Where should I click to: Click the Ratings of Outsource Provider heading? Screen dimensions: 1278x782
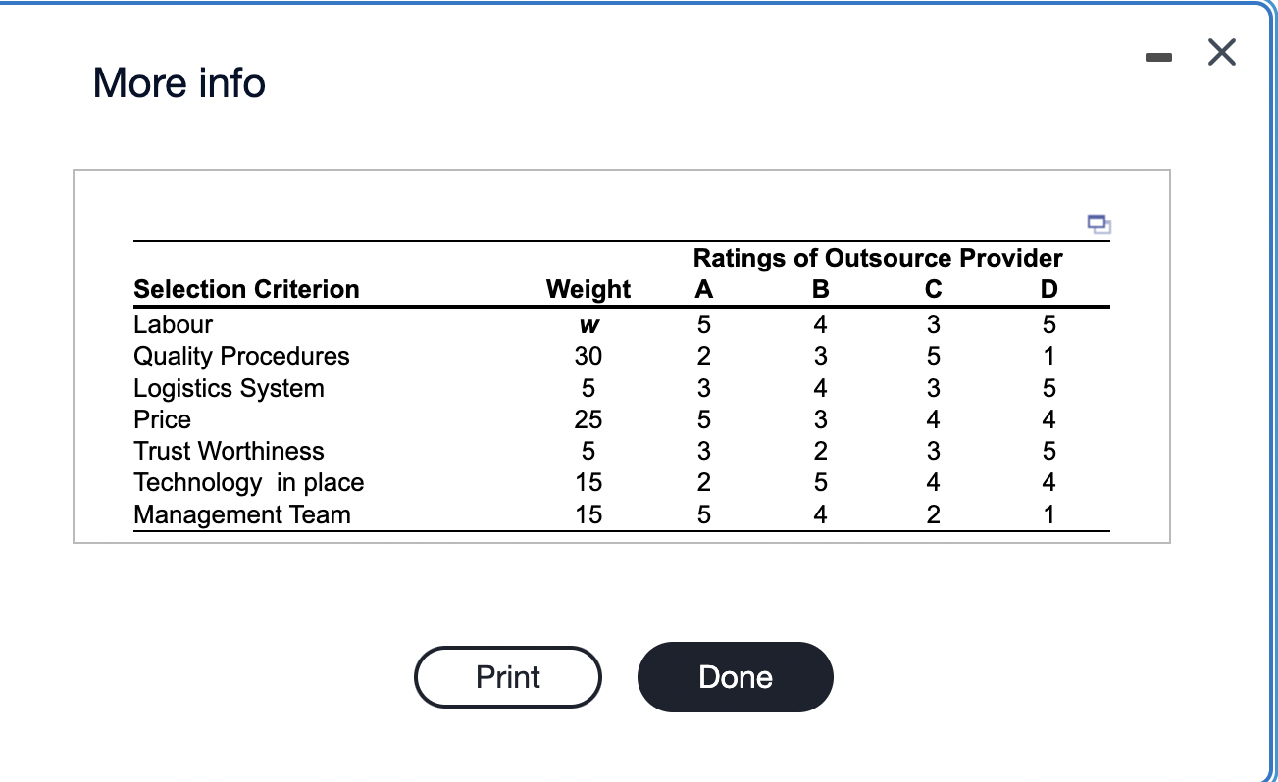(877, 258)
